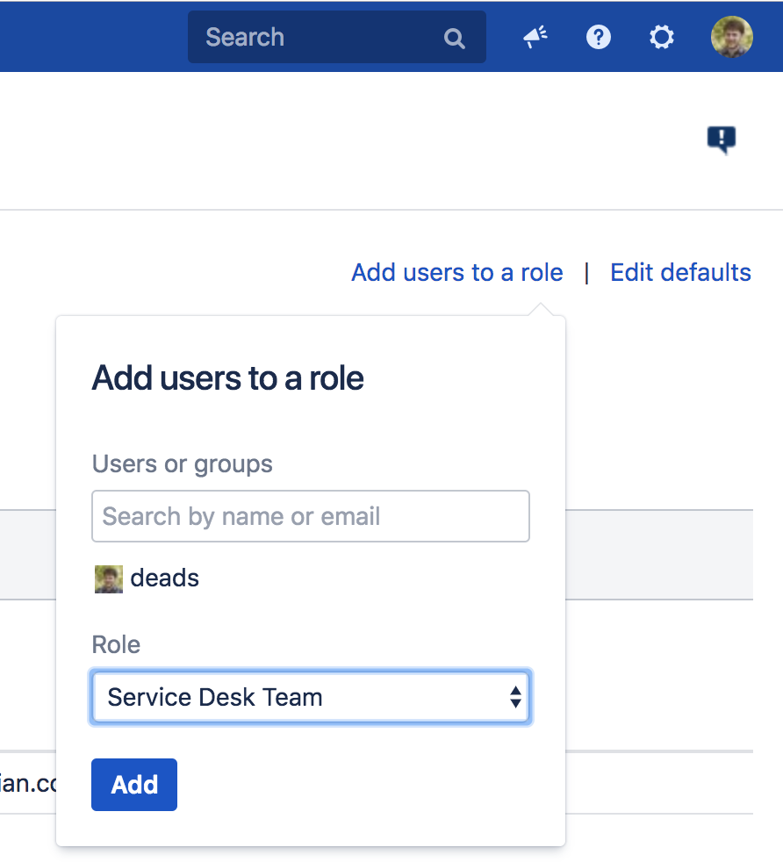Screen dimensions: 783x862
Task: Click the search magnifier icon
Action: 454,39
